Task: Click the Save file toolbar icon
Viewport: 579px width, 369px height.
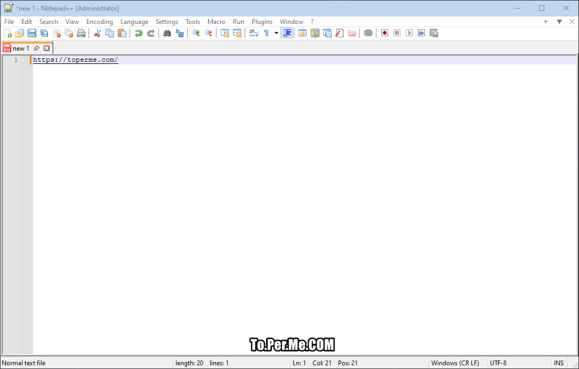Action: tap(32, 33)
